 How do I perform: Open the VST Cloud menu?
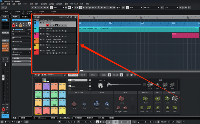click(x=74, y=4)
